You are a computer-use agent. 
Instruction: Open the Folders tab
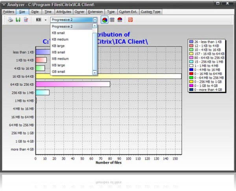(x=9, y=12)
